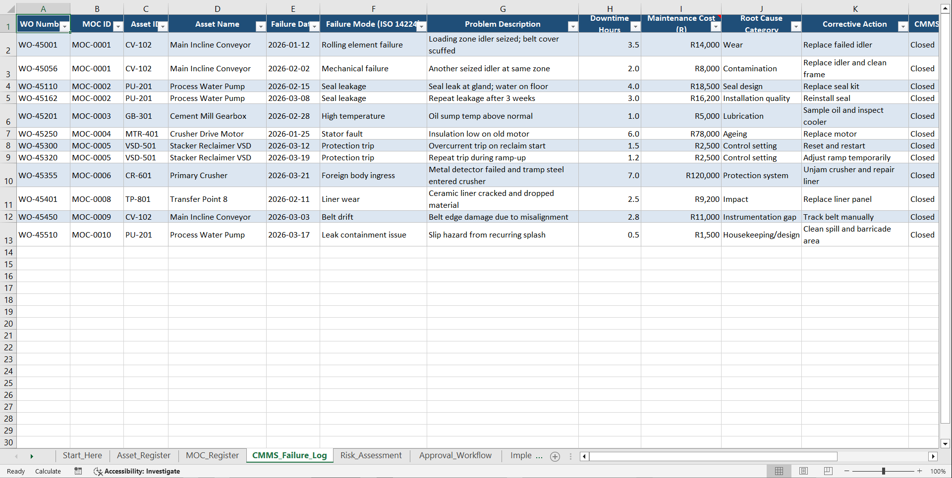Click Zoom Out minus icon
This screenshot has width=952, height=478.
[x=847, y=471]
